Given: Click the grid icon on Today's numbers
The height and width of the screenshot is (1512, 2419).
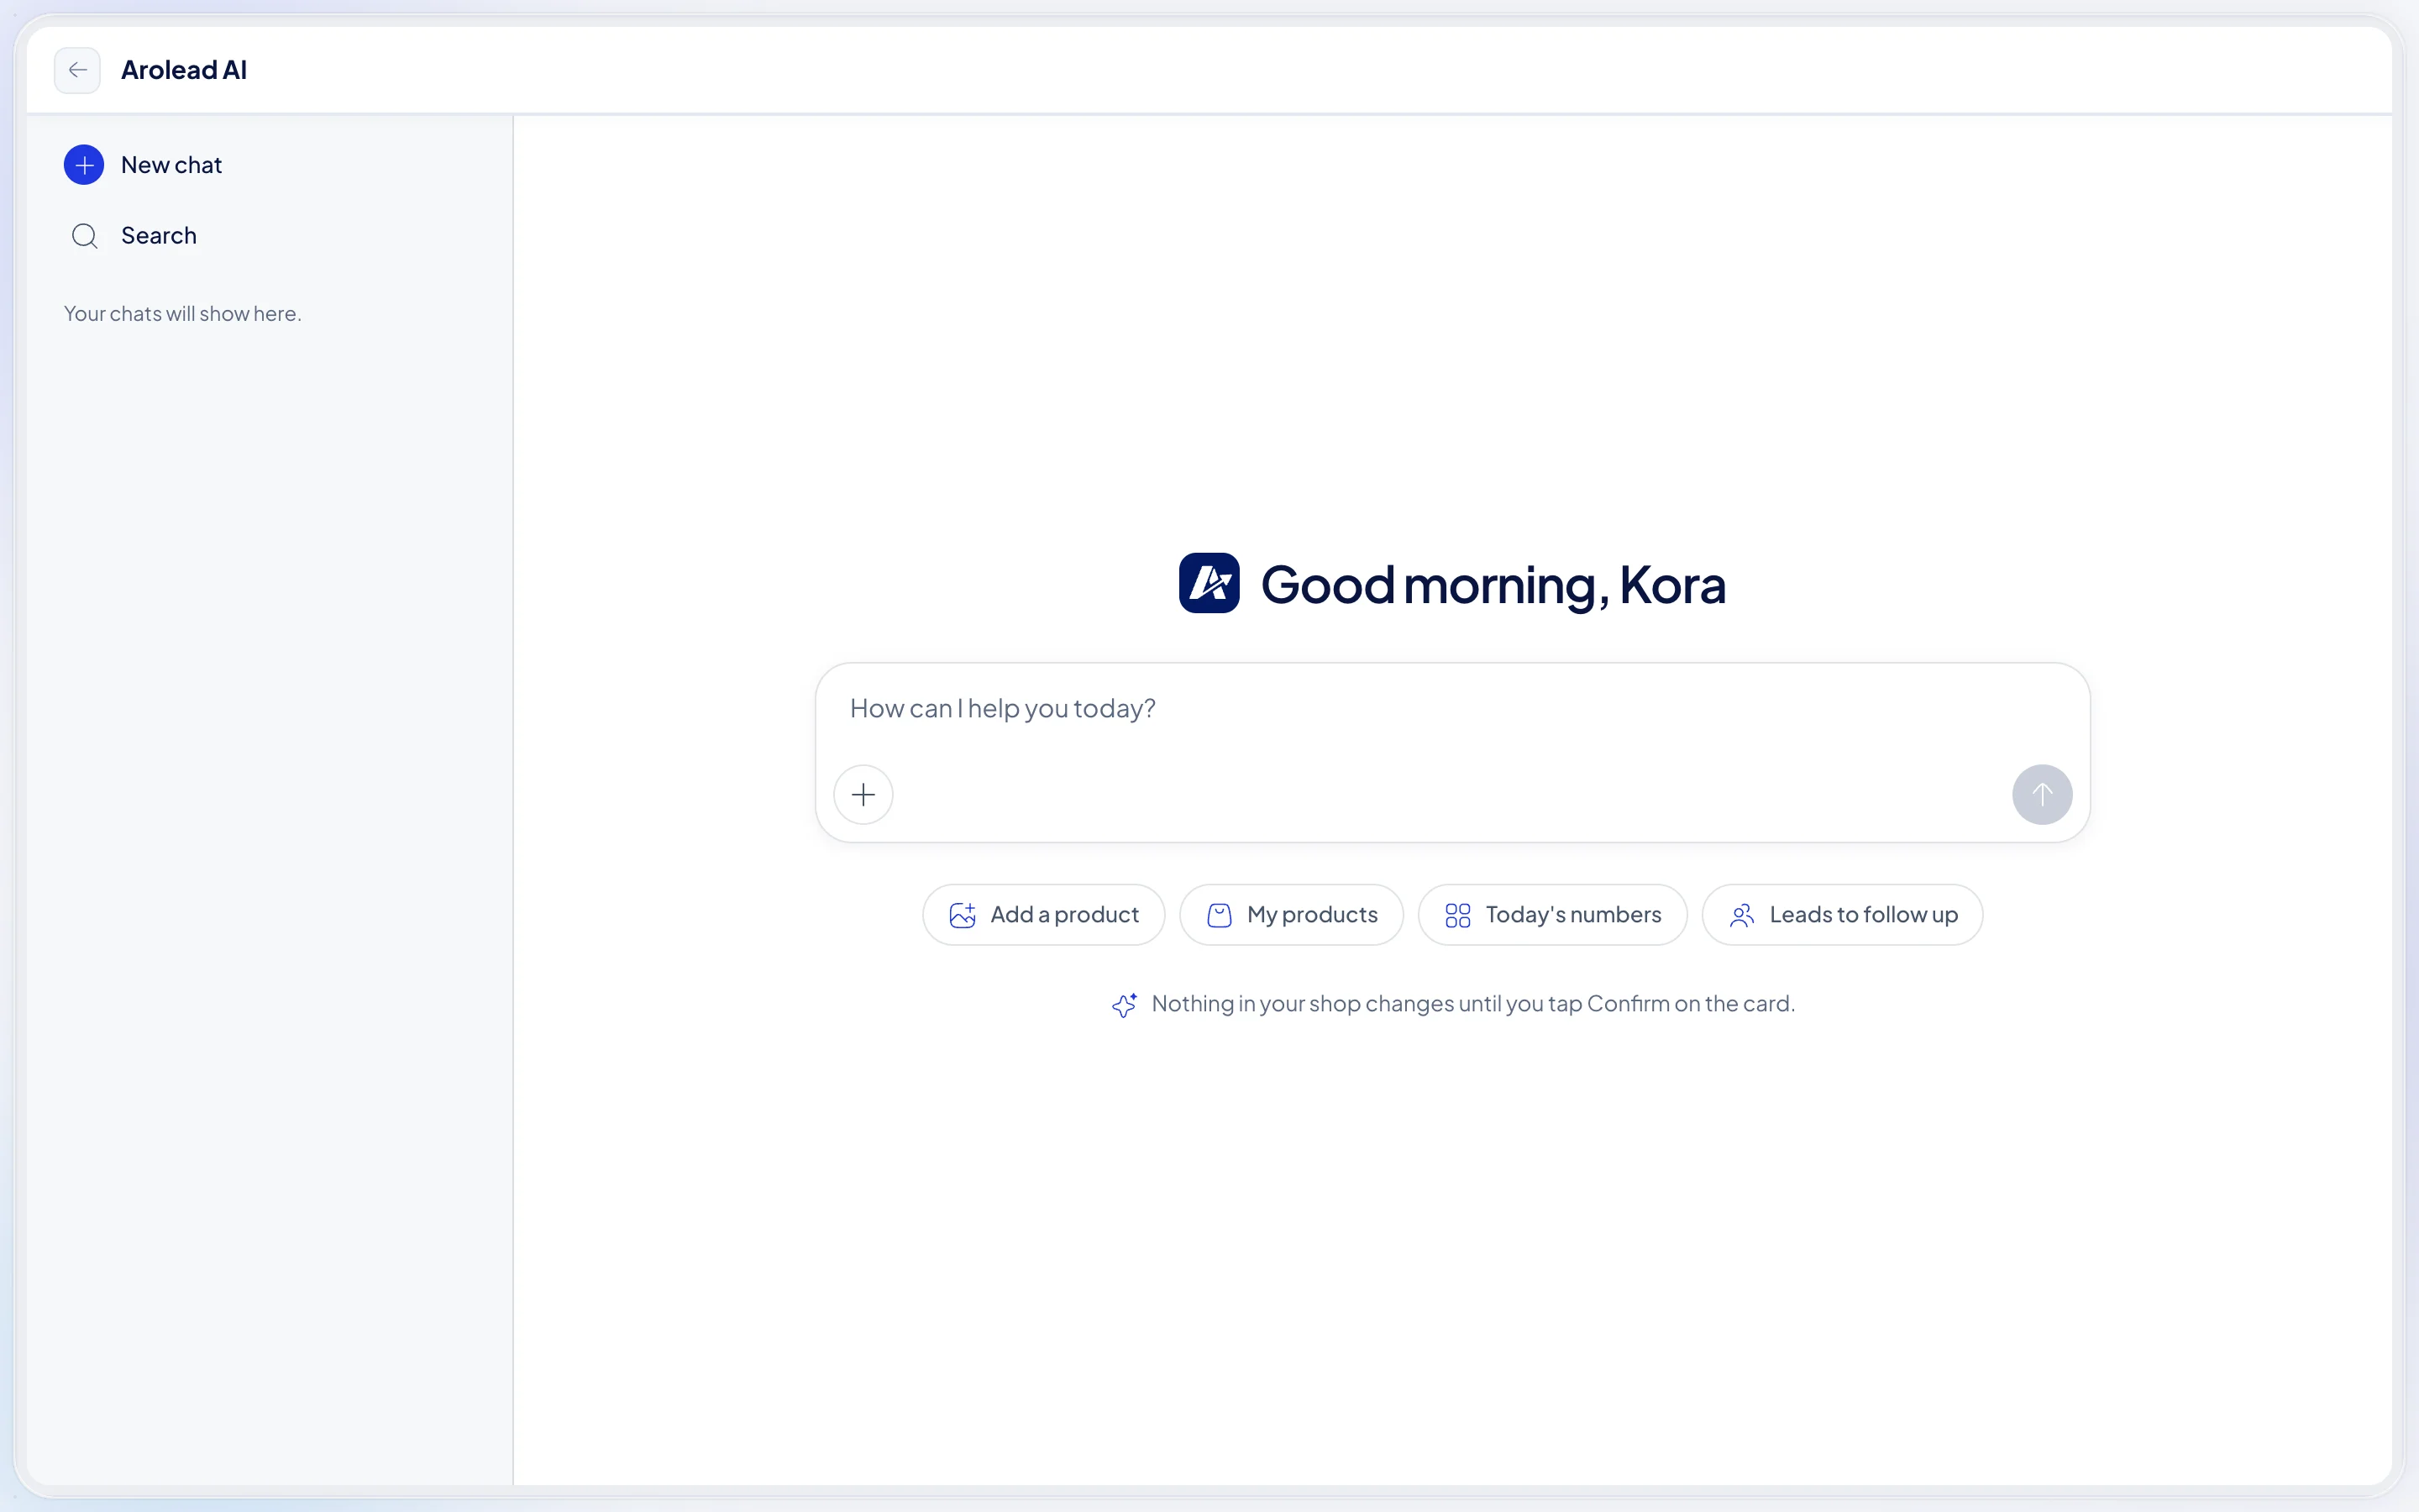Looking at the screenshot, I should click(1457, 915).
